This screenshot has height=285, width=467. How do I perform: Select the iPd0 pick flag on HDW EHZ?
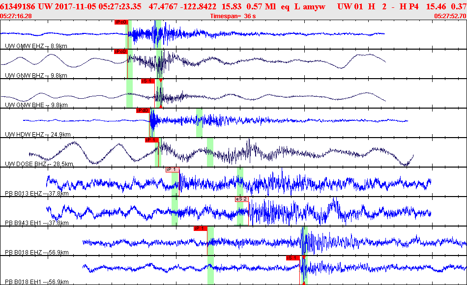[143, 111]
